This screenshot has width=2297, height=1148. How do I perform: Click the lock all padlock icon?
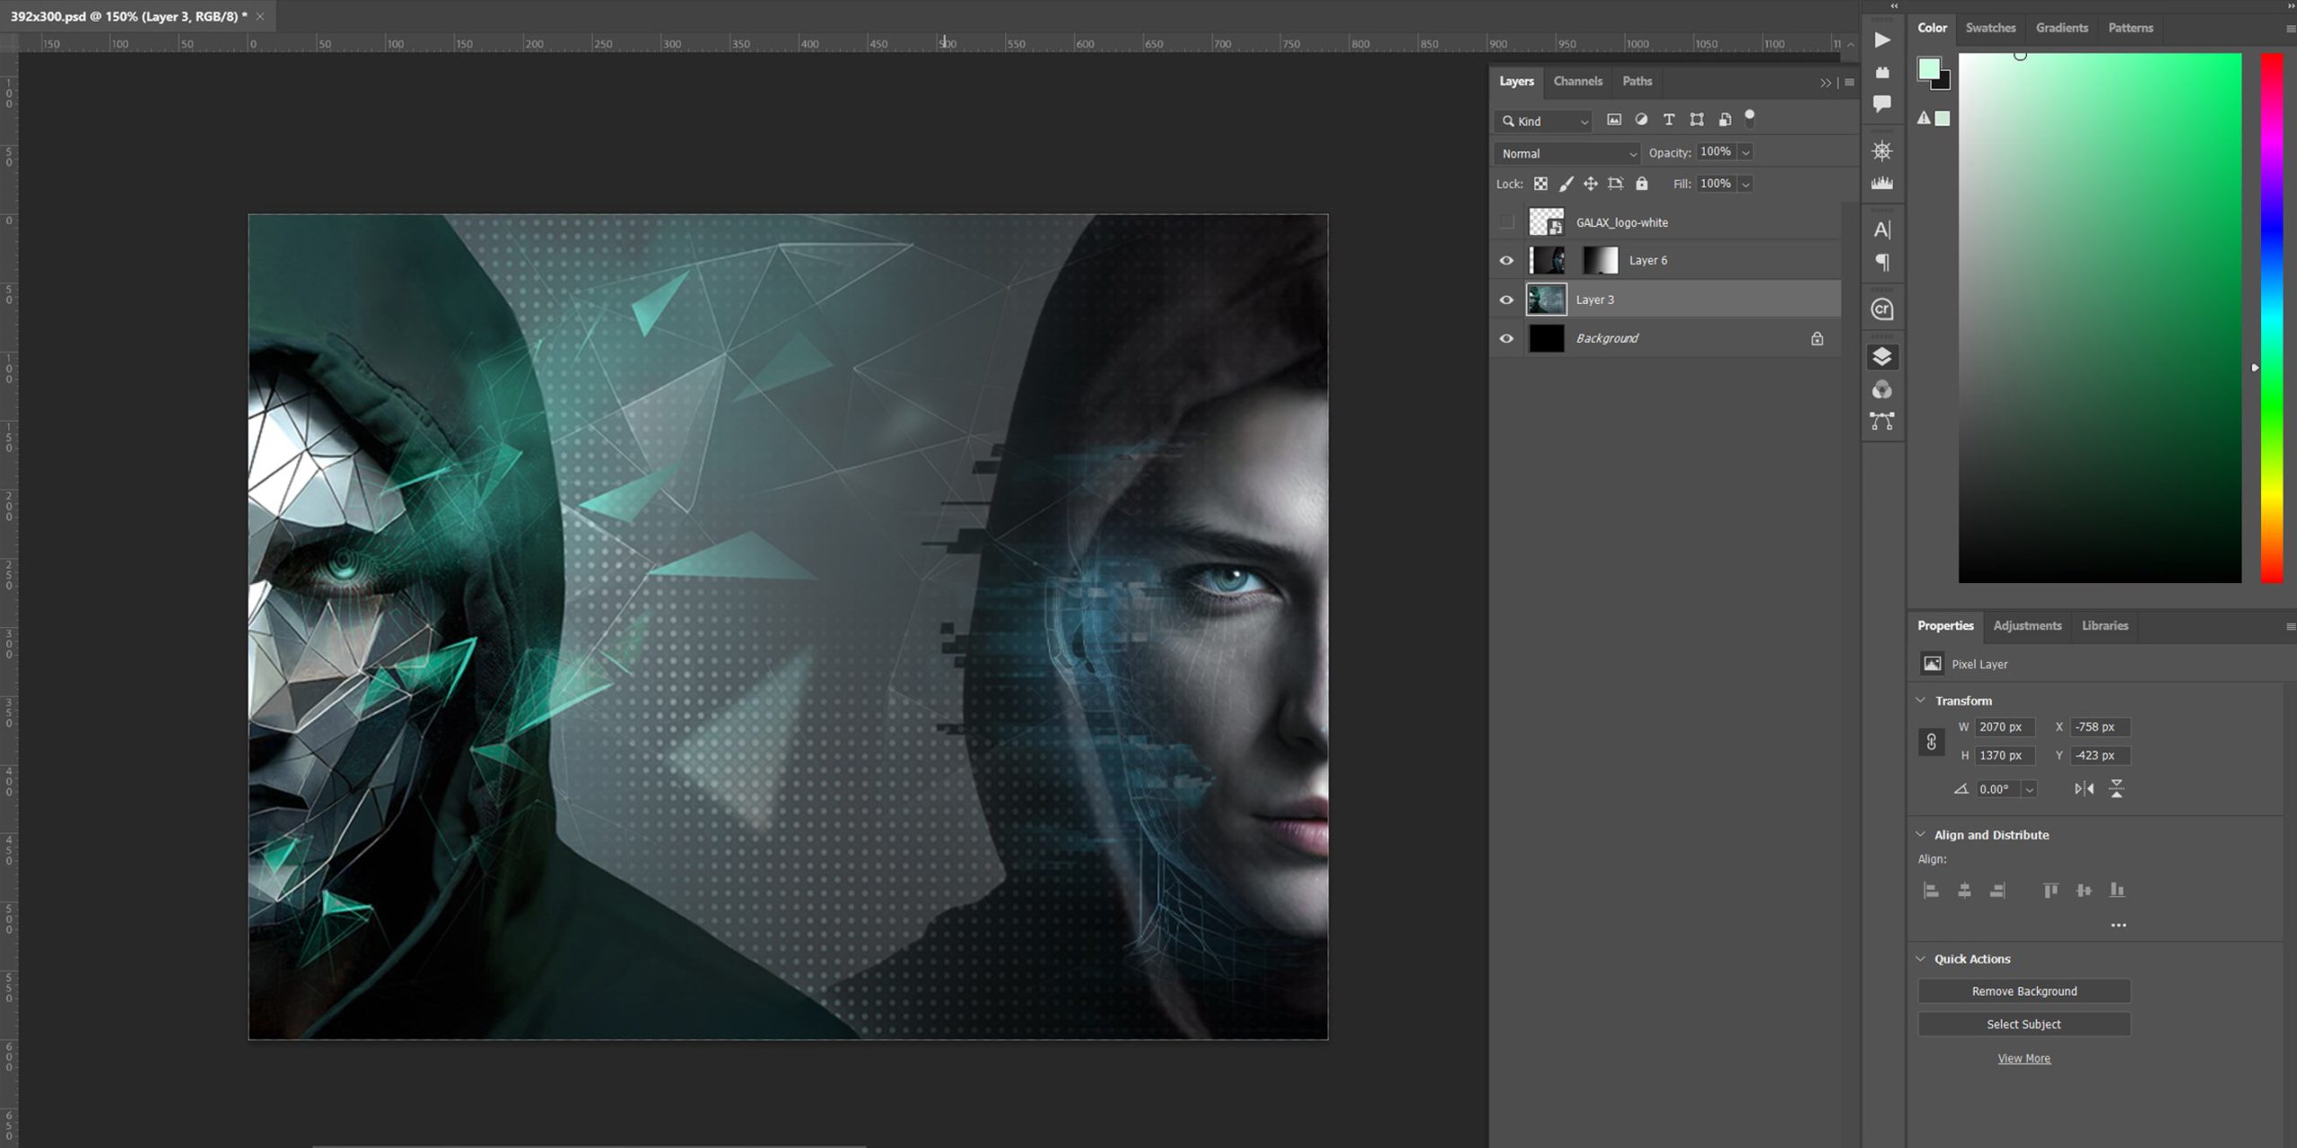(1641, 184)
